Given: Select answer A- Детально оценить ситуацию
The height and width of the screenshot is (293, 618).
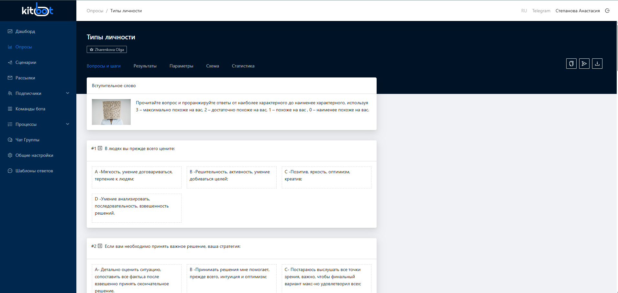Looking at the screenshot, I should (x=137, y=279).
